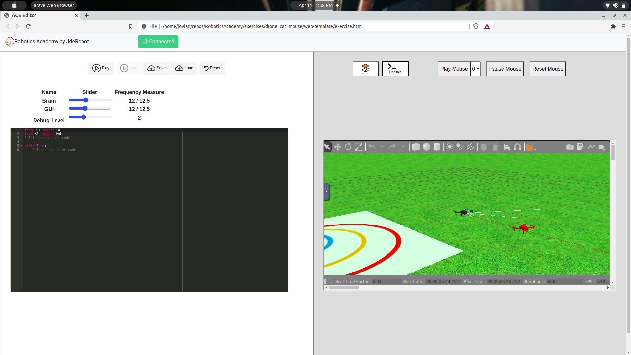Insert a cylinder shape into the simulation
Image resolution: width=631 pixels, height=355 pixels.
click(437, 147)
